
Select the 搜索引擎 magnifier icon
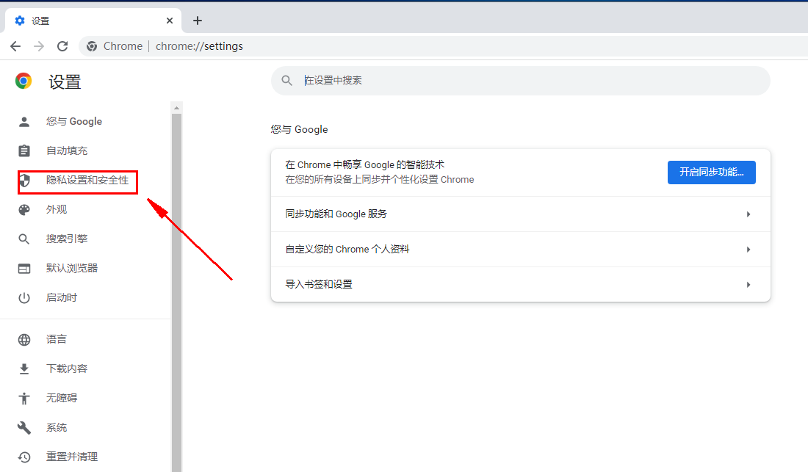[x=24, y=239]
